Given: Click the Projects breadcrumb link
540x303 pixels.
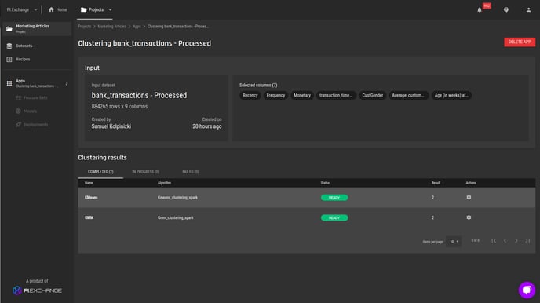Looking at the screenshot, I should [85, 27].
